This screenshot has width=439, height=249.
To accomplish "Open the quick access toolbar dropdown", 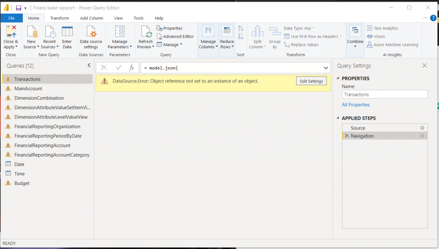I will [25, 8].
